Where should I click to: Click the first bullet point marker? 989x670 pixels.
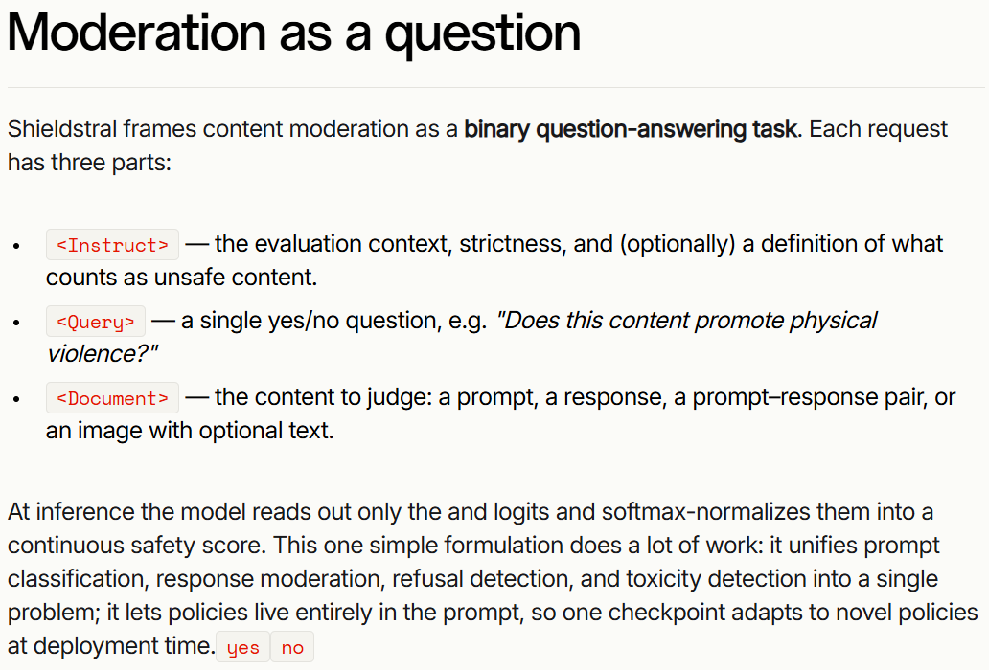17,246
